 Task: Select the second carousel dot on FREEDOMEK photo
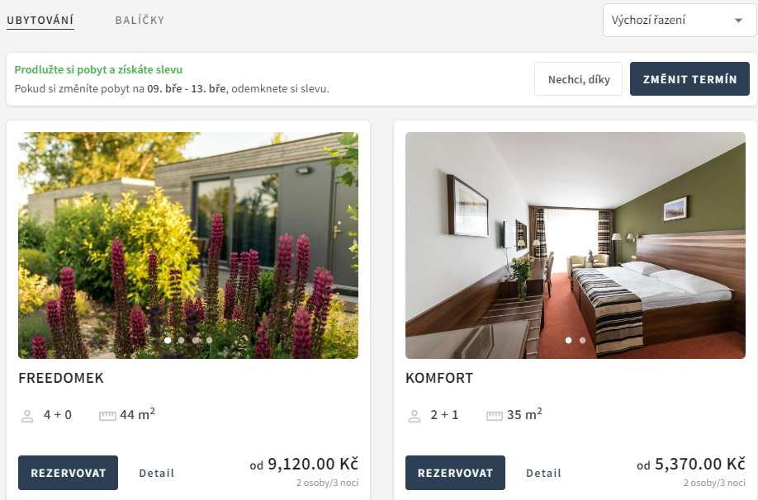[182, 340]
